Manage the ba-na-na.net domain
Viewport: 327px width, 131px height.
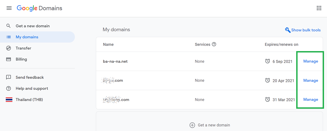[x=311, y=61]
